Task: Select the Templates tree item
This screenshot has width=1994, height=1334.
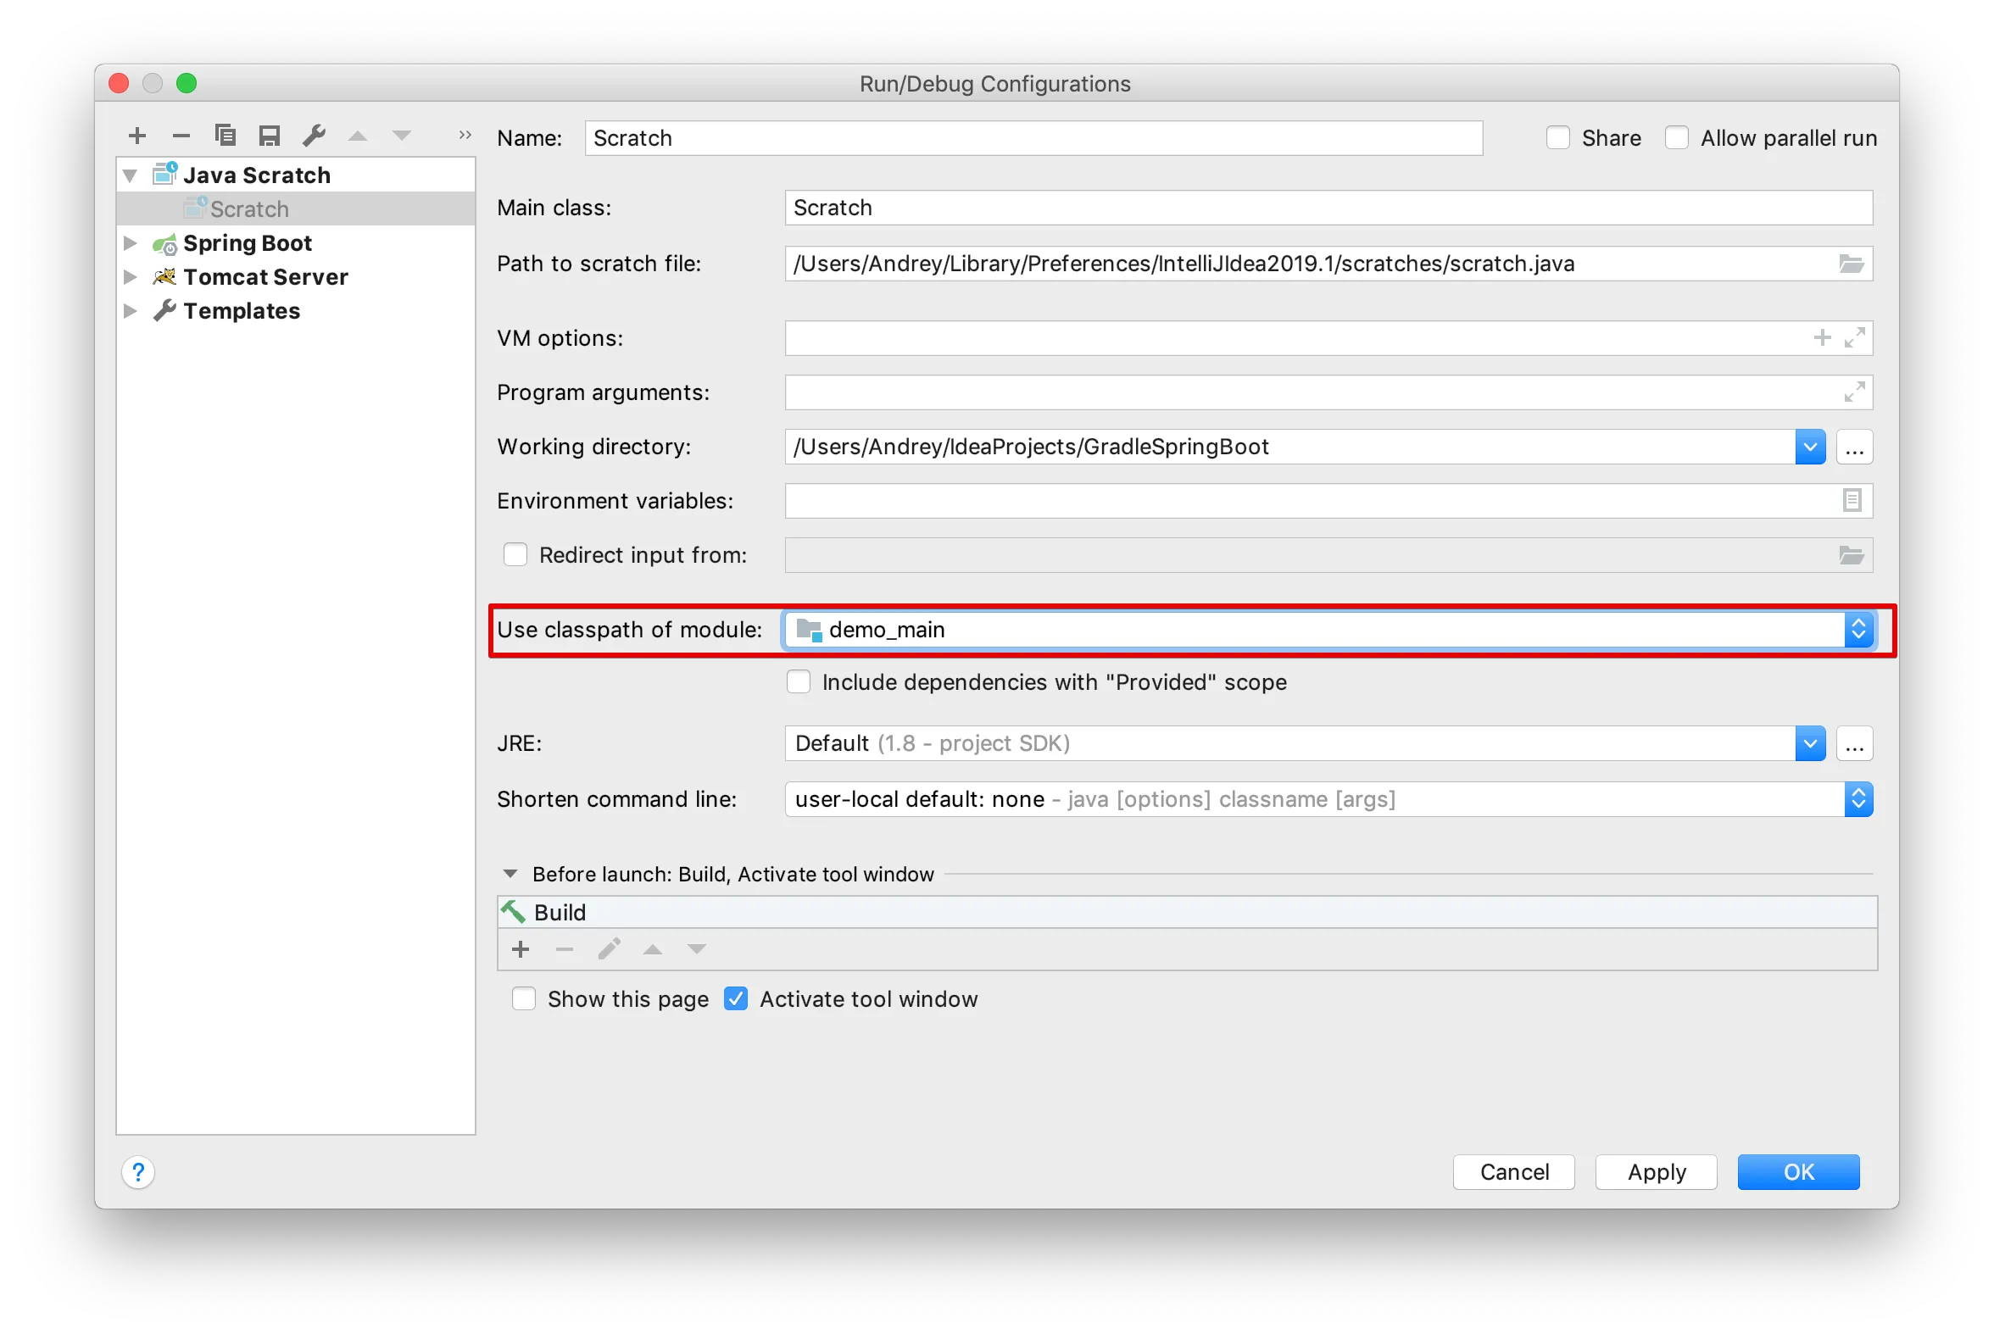Action: (x=242, y=311)
